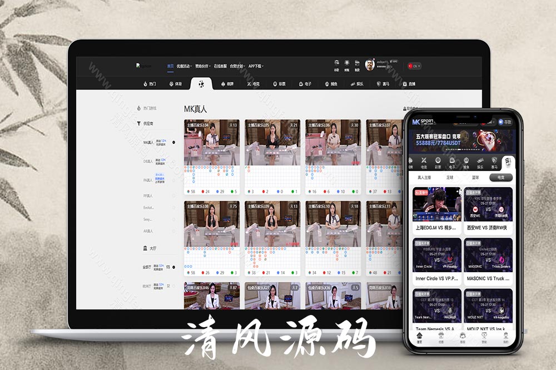
Task: Open the 主播百家乐L10 baccarat table
Action: pyautogui.click(x=333, y=238)
